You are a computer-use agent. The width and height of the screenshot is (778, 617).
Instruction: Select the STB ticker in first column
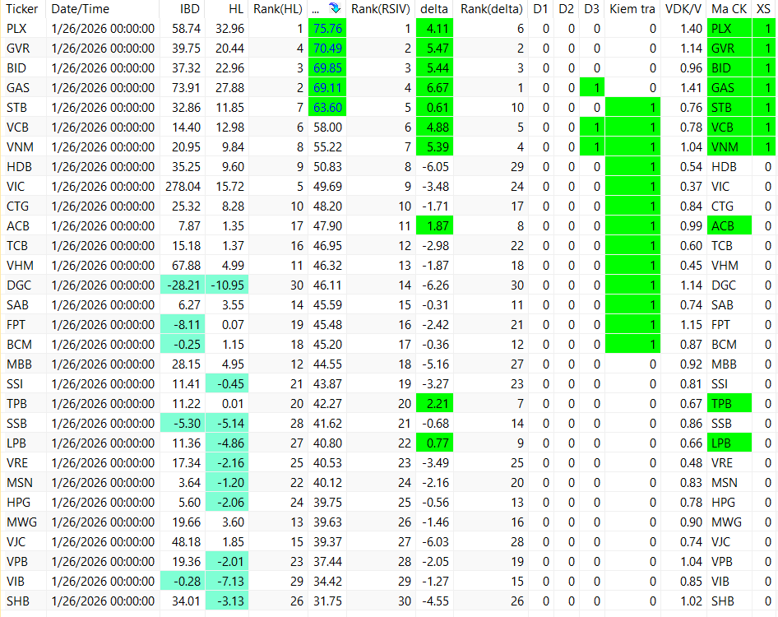(17, 108)
